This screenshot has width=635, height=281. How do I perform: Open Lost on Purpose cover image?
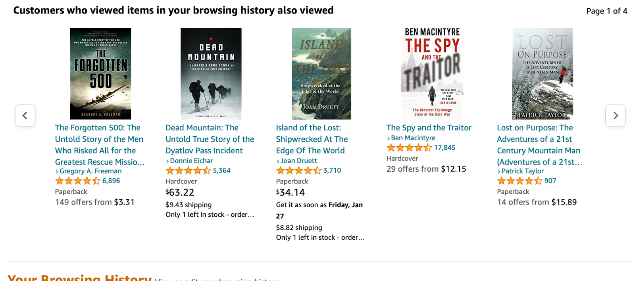543,74
